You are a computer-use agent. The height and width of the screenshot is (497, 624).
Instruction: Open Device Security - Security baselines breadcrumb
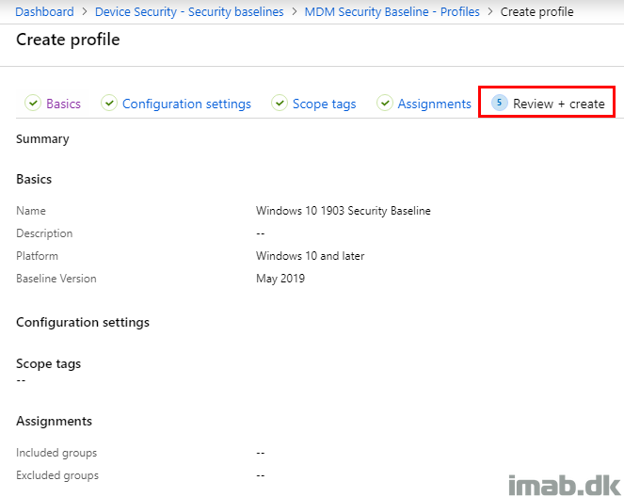(x=189, y=11)
